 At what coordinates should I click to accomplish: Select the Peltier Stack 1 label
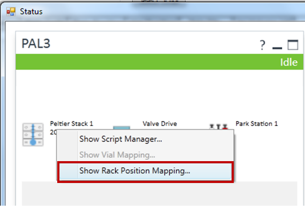(x=71, y=124)
